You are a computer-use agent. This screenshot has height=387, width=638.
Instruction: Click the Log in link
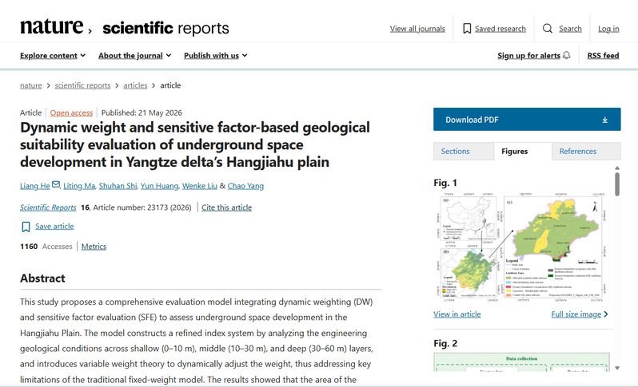point(608,29)
